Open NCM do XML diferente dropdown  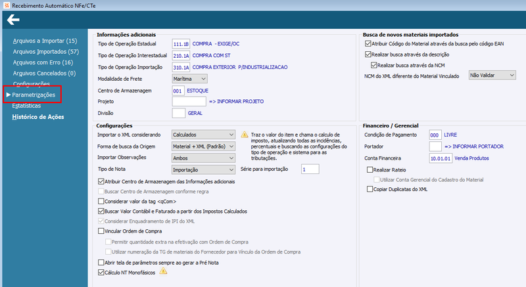pyautogui.click(x=492, y=76)
